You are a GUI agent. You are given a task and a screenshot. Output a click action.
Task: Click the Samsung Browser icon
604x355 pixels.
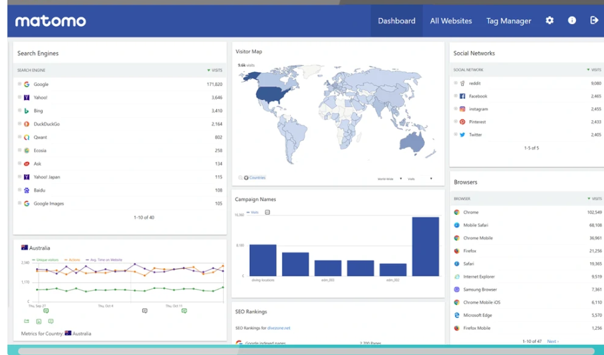click(457, 289)
